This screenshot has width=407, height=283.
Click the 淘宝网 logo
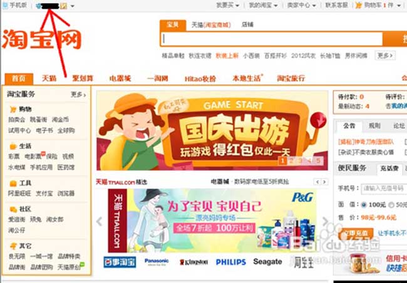(x=41, y=39)
